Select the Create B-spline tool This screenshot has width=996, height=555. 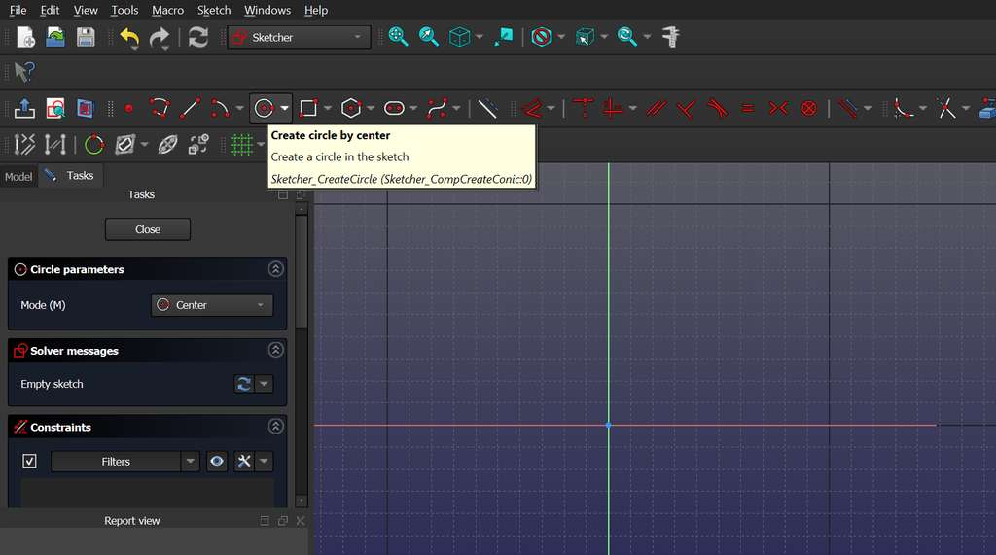click(x=437, y=108)
